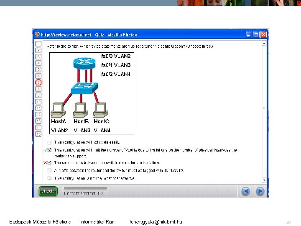Click the HostB computer icon
301x226 pixels.
pos(81,110)
